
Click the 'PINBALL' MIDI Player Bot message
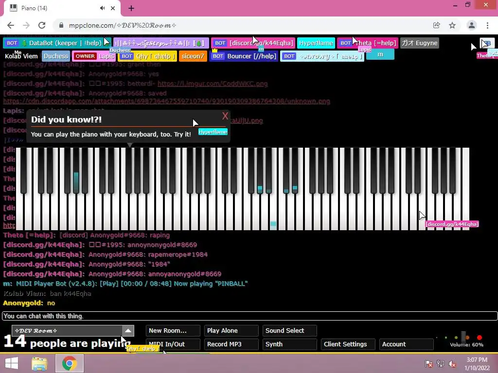[125, 284]
